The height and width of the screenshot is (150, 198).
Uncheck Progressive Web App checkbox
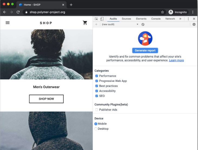97,81
